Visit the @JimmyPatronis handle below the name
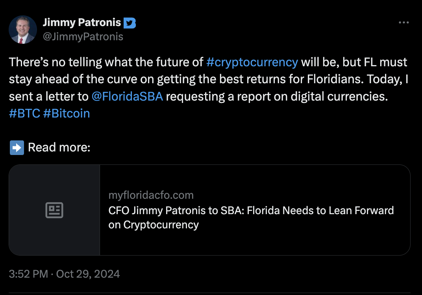This screenshot has height=295, width=422. tap(83, 37)
